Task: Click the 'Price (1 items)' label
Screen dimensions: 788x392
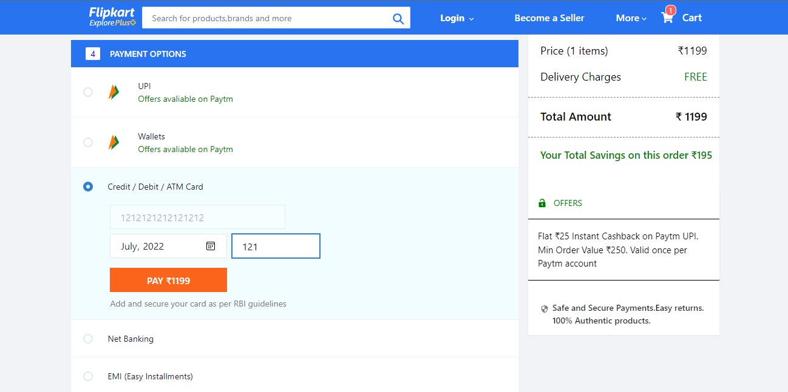Action: [x=574, y=51]
